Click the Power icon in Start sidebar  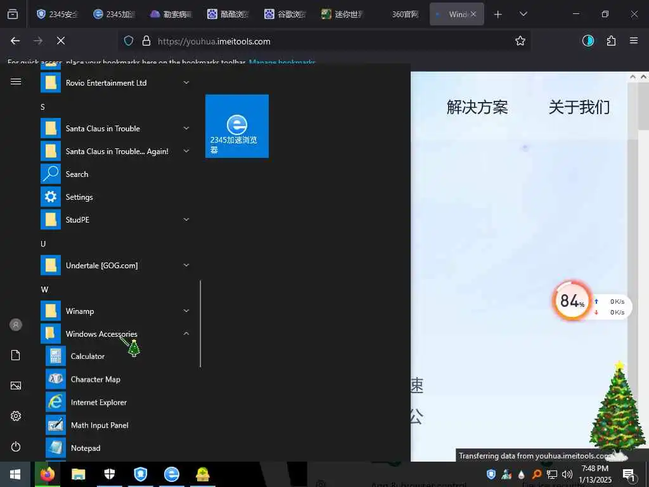(16, 446)
